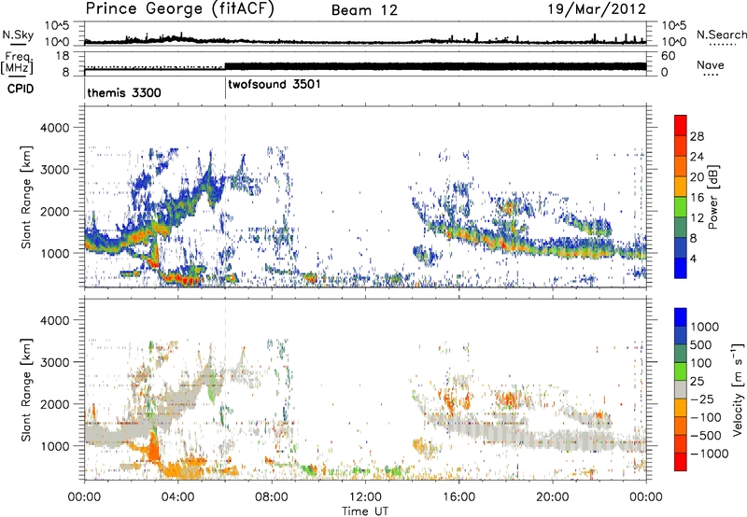Click the 1000 tick on velocity panel axis
Viewport: 747px width, 517px height.
coord(54,446)
